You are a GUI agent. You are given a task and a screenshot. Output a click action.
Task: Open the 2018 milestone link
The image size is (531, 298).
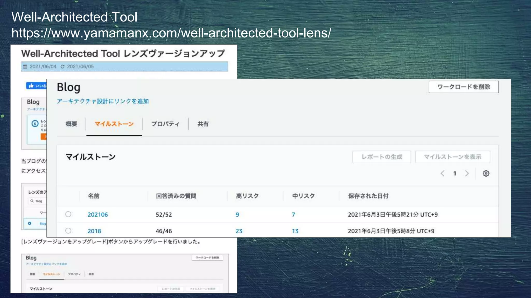(x=94, y=231)
